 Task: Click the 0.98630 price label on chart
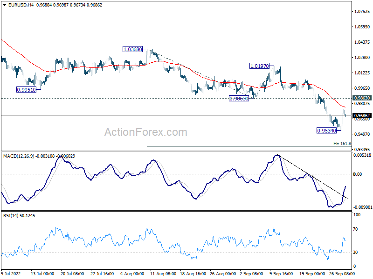coord(239,99)
